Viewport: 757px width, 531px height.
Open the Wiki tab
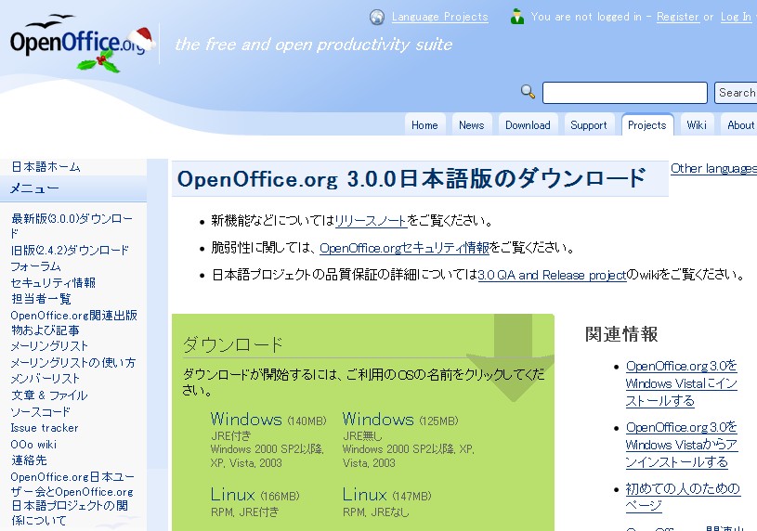point(697,125)
